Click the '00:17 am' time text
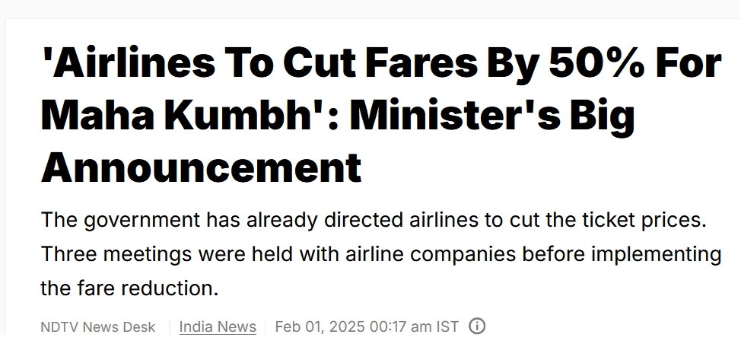 tap(401, 326)
